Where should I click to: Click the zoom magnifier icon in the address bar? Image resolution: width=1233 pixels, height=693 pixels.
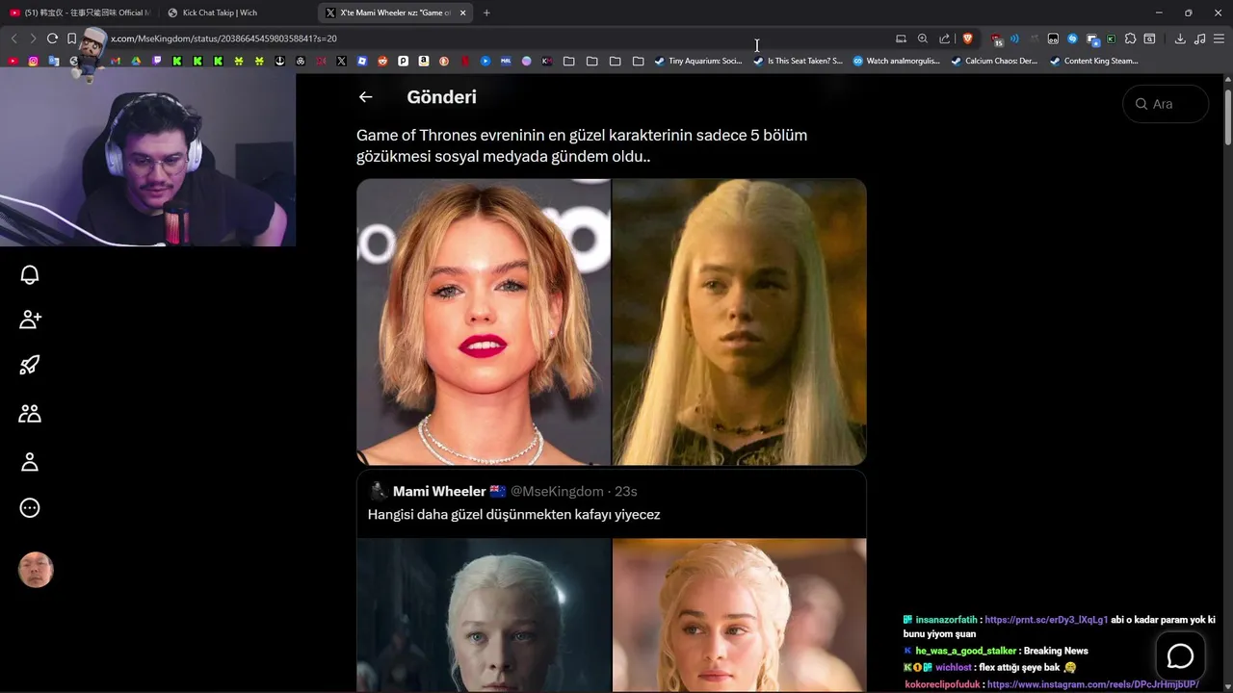923,38
